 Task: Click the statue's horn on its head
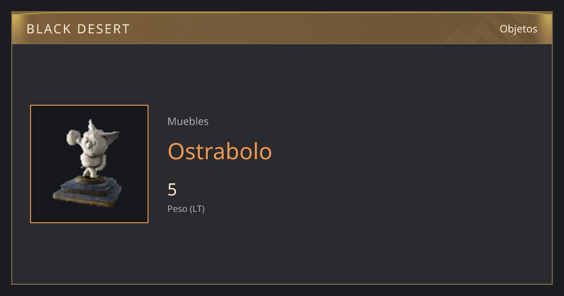(91, 125)
